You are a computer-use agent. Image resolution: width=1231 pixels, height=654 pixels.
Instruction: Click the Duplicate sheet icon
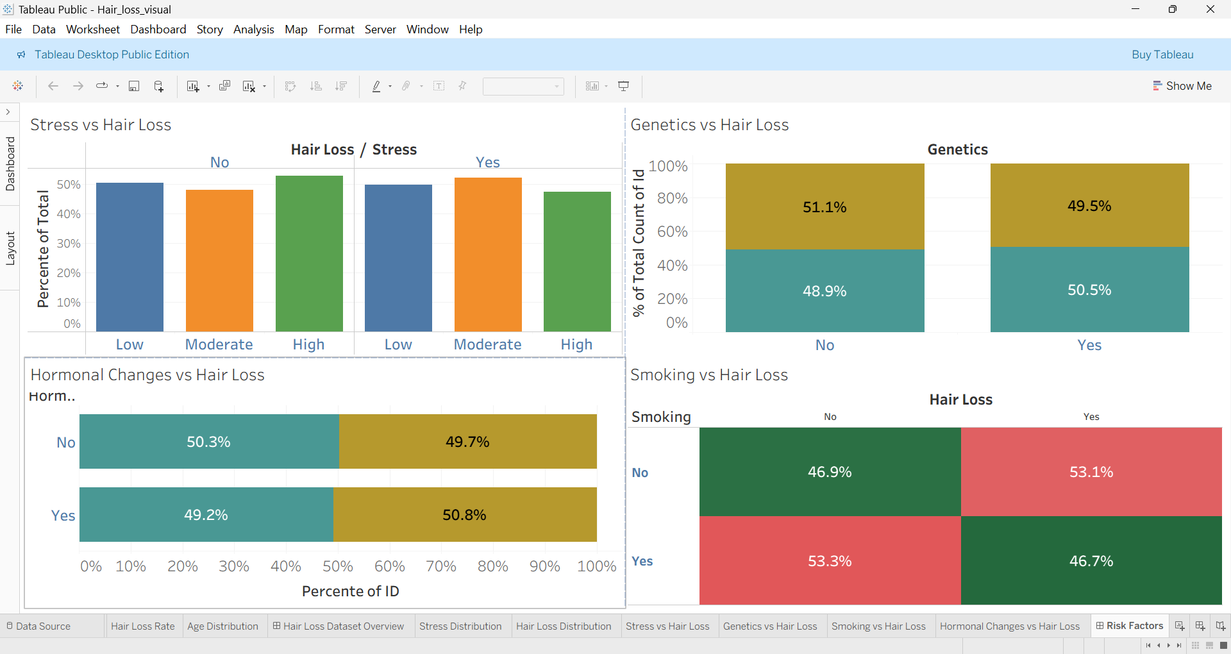(224, 86)
